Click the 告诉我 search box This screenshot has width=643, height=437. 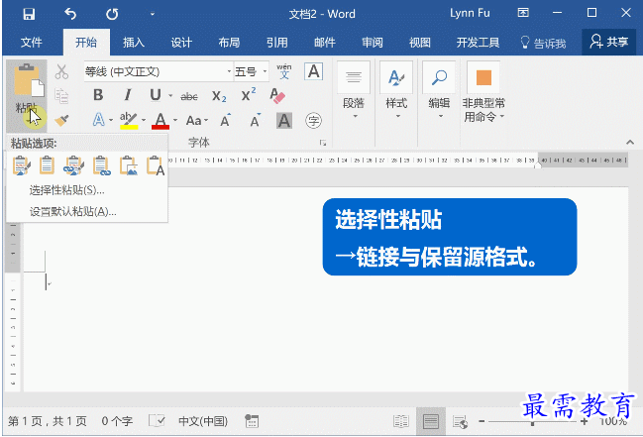coord(543,43)
